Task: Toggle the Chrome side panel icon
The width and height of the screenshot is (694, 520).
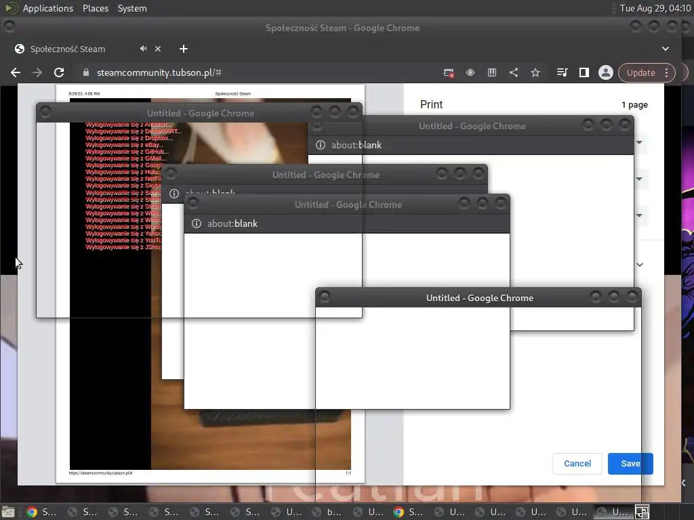Action: pos(584,72)
